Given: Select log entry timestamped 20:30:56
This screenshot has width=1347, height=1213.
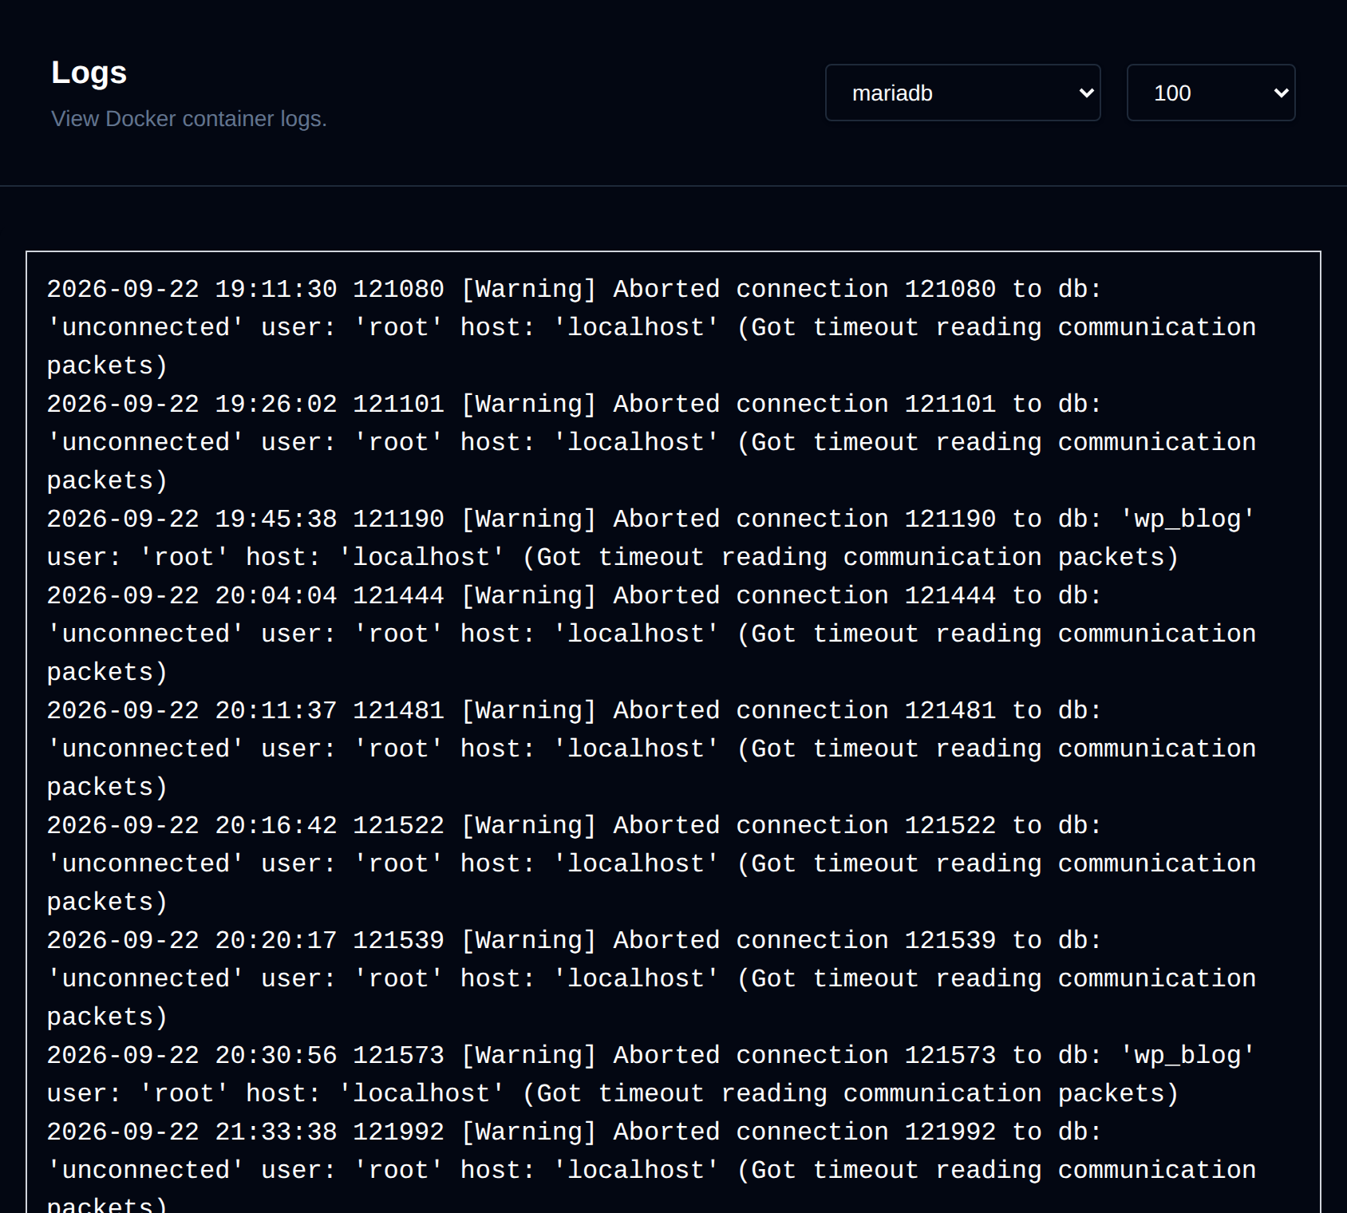Looking at the screenshot, I should 651,1074.
